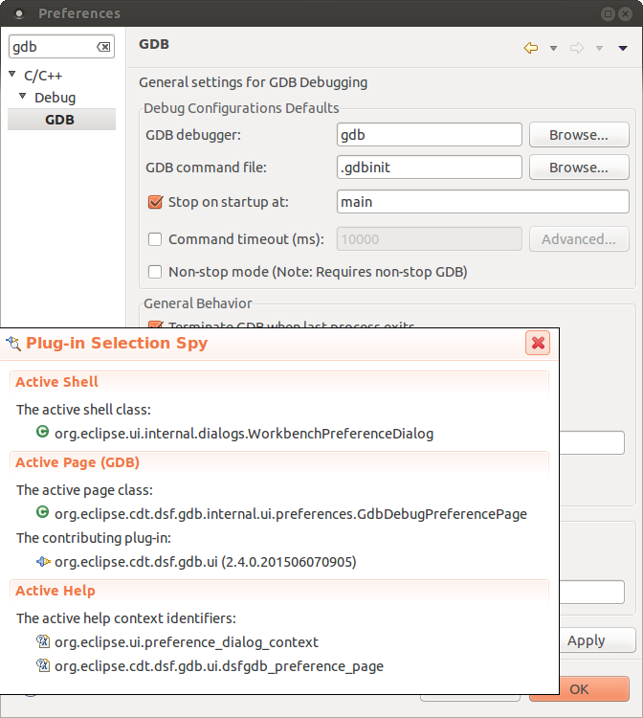Click the dsfgdb_preference_page help icon
Image resolution: width=643 pixels, height=718 pixels.
click(x=42, y=665)
